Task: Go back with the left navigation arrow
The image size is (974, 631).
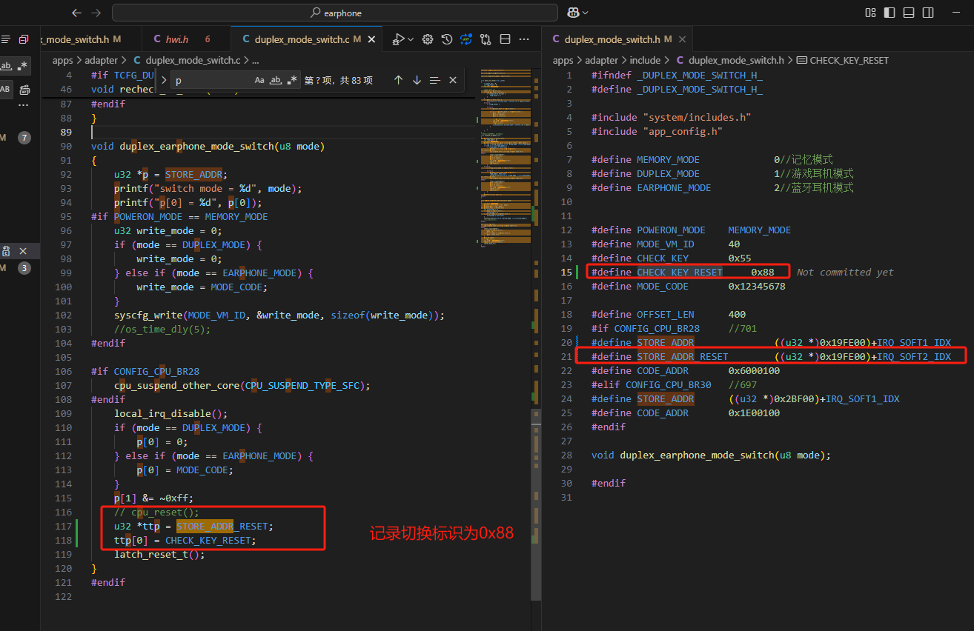Action: pos(76,13)
